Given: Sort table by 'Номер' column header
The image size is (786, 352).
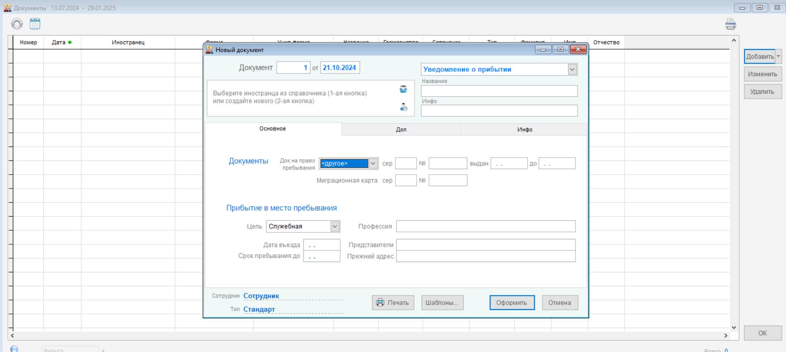Looking at the screenshot, I should [28, 42].
